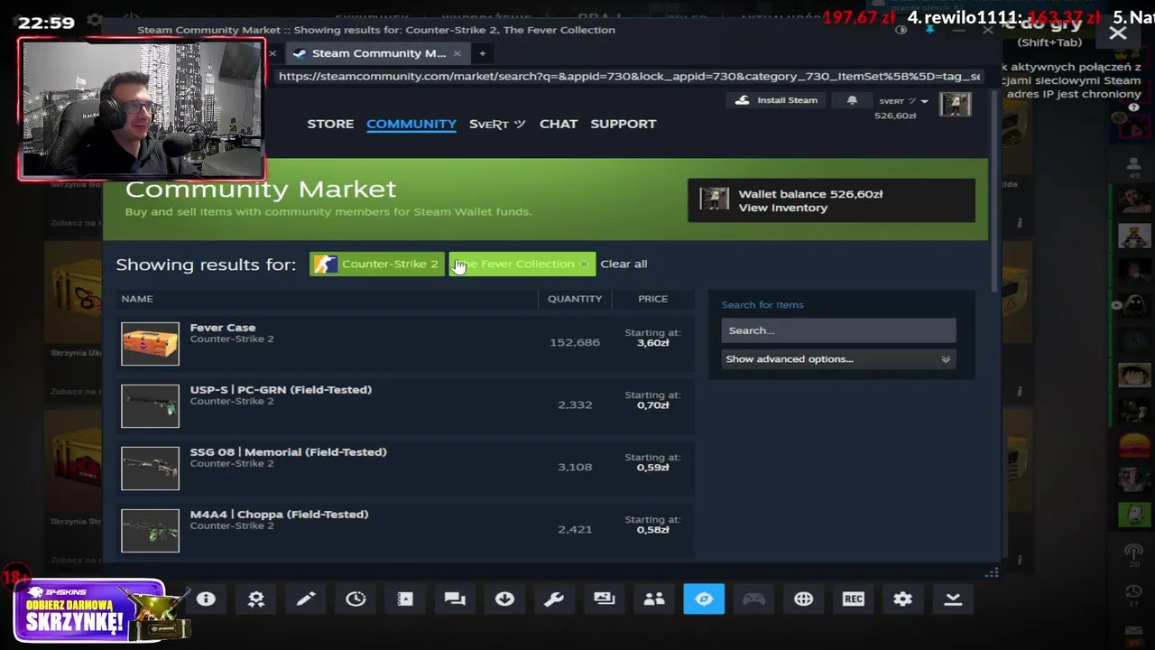This screenshot has height=650, width=1155.
Task: Open the SUPPORT menu item
Action: point(624,124)
